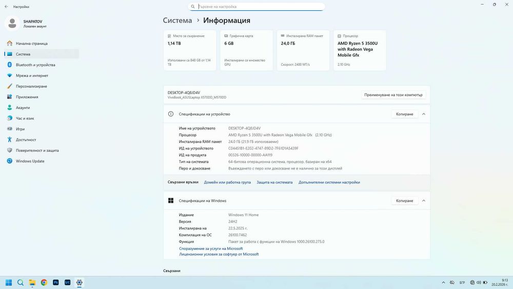Image resolution: width=513 pixels, height=289 pixels.
Task: Click the Функция value Пакет за работа text
Action: [277, 242]
